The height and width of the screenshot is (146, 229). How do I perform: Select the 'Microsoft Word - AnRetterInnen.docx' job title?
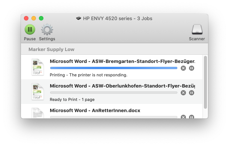coord(95,111)
